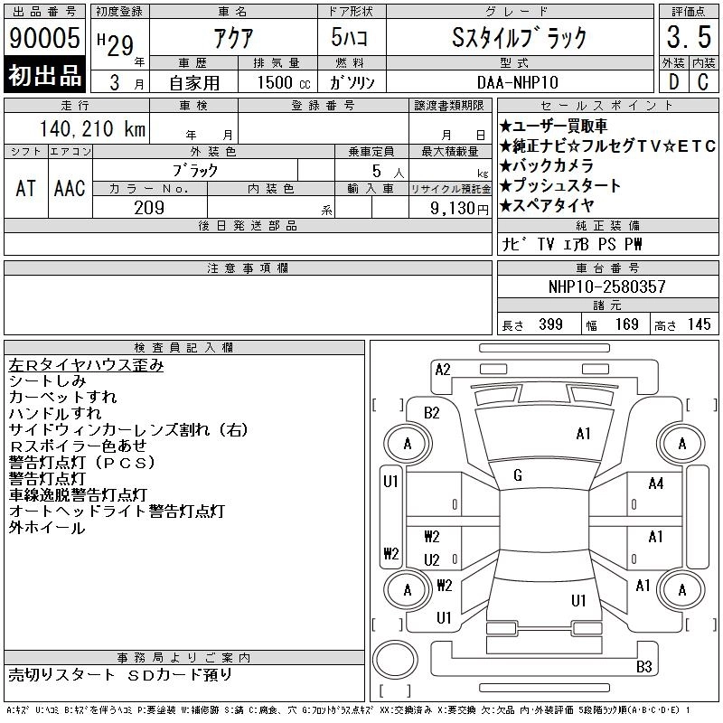Click the A2 mark on the front bumper
The width and height of the screenshot is (723, 723).
click(x=443, y=369)
